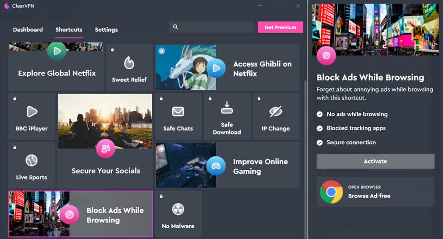The width and height of the screenshot is (443, 239).
Task: Click the Block Ads While Browsing panel heading
Action: click(x=371, y=77)
